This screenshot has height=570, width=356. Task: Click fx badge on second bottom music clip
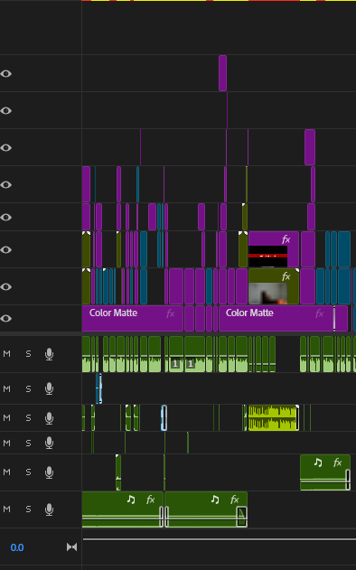(x=235, y=500)
